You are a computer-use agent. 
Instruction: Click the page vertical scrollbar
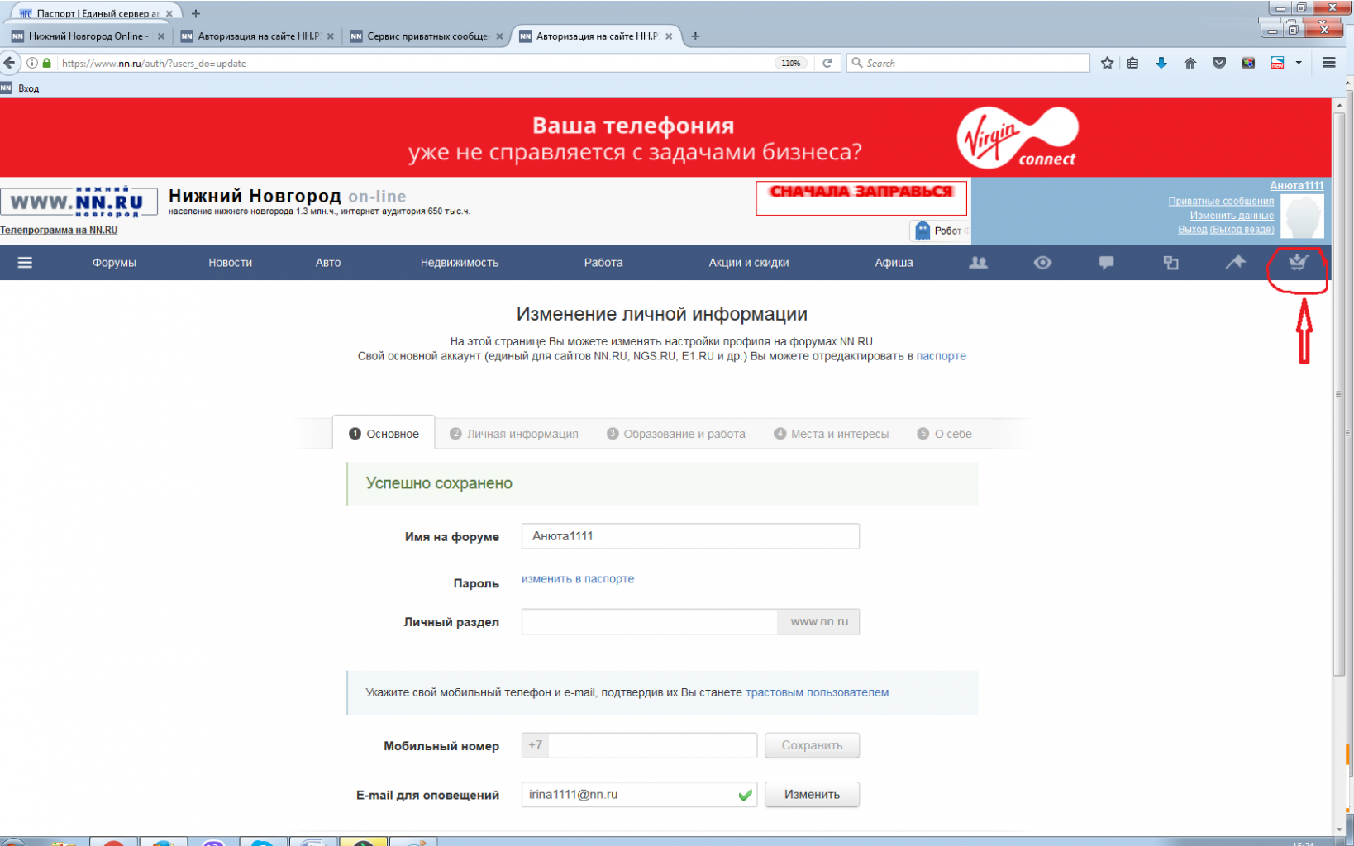point(1339,397)
